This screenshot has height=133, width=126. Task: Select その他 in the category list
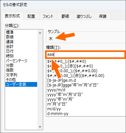click(x=21, y=79)
